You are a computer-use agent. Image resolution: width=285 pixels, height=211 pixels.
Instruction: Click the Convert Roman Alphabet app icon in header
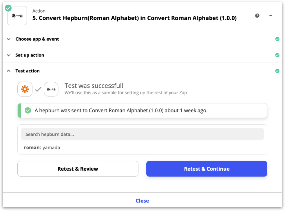[17, 16]
